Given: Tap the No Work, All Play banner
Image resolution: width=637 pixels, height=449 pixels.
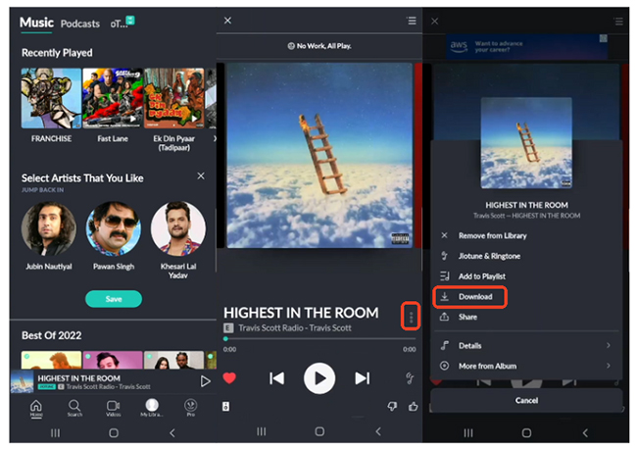Looking at the screenshot, I should click(x=319, y=46).
